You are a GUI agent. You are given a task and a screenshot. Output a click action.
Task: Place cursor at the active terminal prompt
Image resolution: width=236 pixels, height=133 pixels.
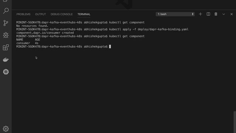tap(110, 47)
